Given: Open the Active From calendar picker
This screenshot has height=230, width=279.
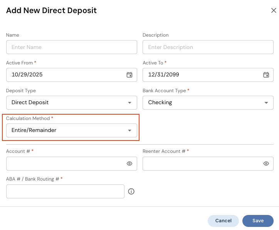Looking at the screenshot, I should [129, 75].
